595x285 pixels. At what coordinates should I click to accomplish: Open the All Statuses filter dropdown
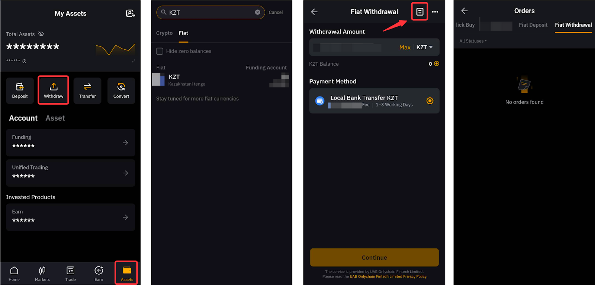pyautogui.click(x=473, y=41)
